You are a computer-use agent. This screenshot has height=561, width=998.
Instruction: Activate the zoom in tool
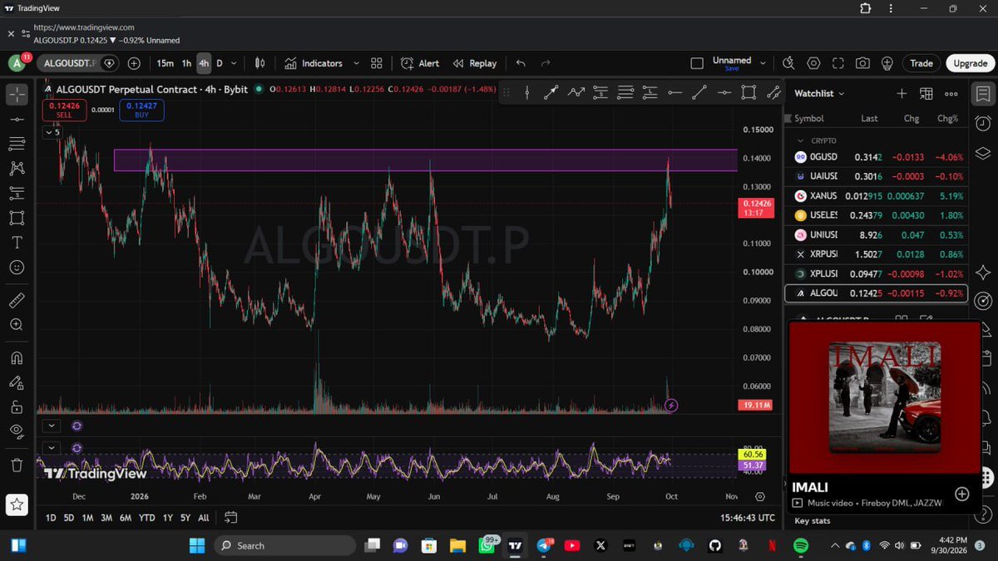point(17,325)
